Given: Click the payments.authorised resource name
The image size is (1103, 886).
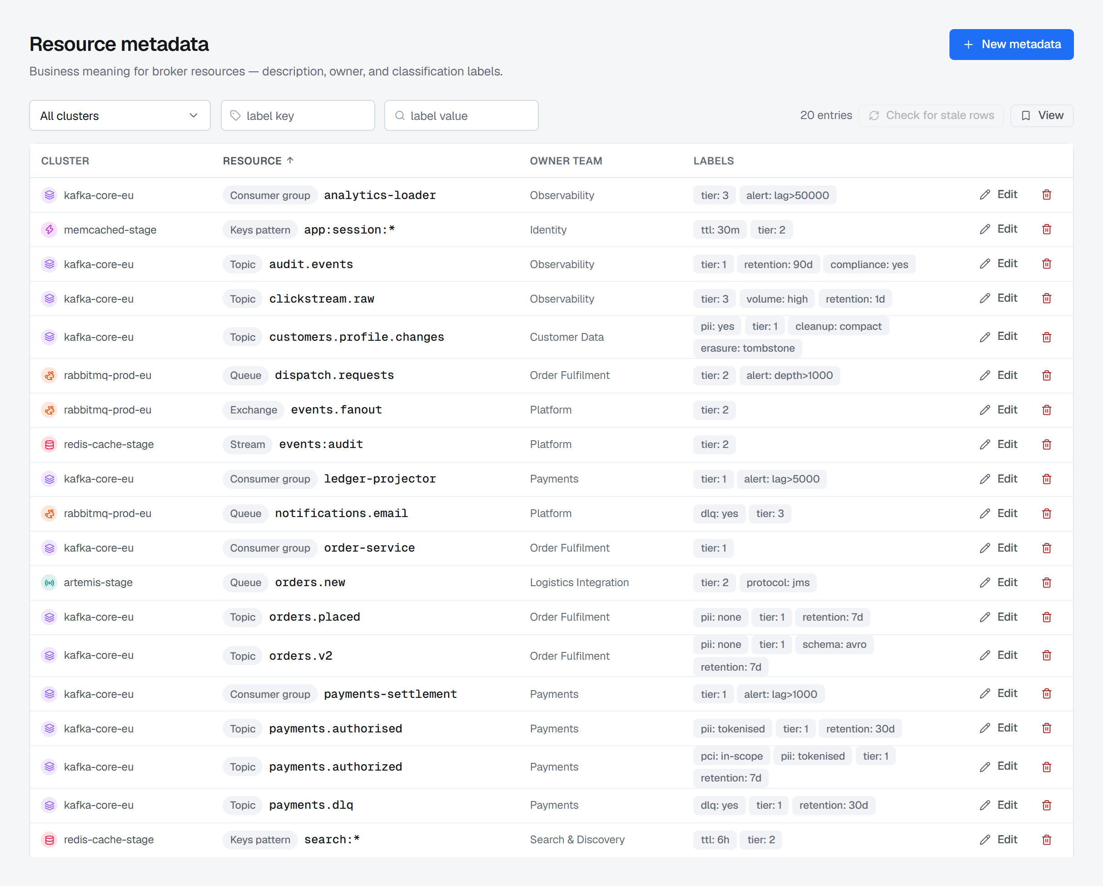Looking at the screenshot, I should pos(336,728).
